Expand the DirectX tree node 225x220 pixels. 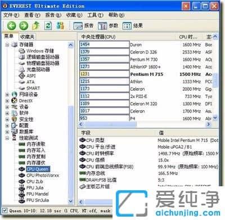tap(7, 101)
